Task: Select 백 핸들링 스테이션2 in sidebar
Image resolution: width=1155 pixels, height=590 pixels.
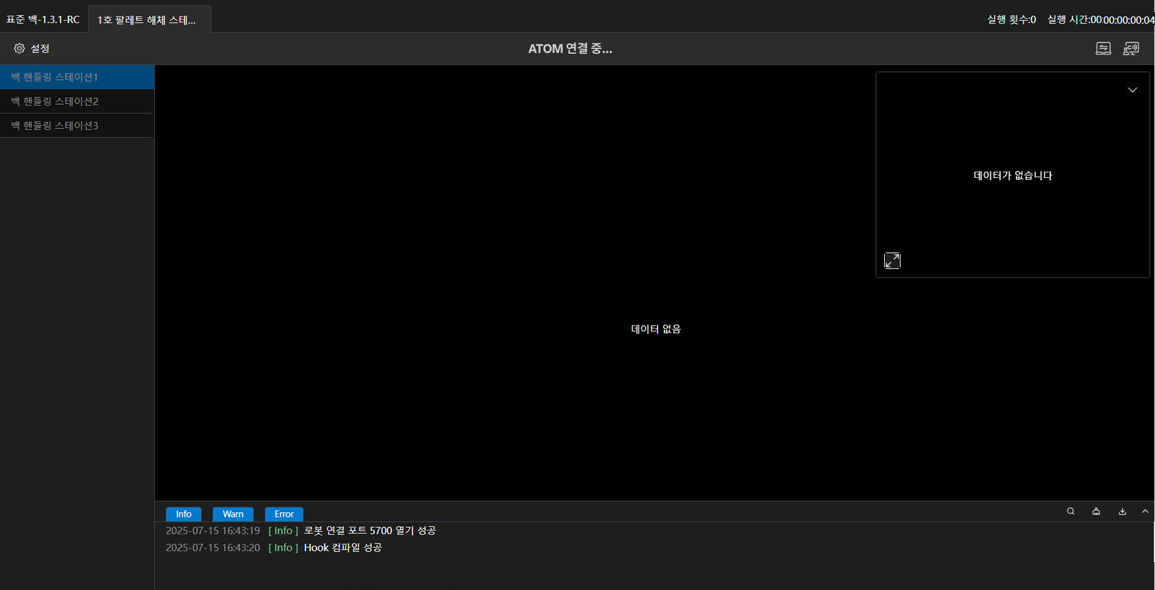Action: pyautogui.click(x=55, y=101)
